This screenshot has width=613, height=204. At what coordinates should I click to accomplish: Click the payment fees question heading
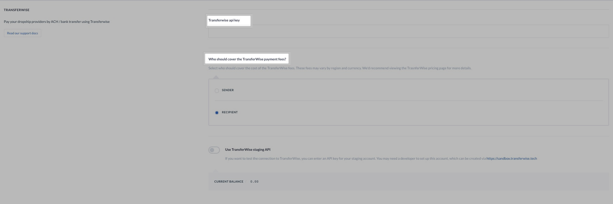pyautogui.click(x=247, y=59)
